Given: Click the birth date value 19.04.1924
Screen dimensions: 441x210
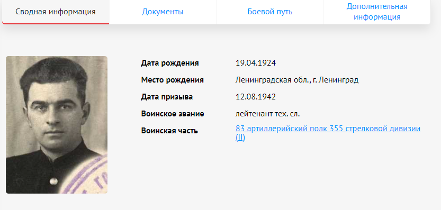Looking at the screenshot, I should [x=256, y=63].
